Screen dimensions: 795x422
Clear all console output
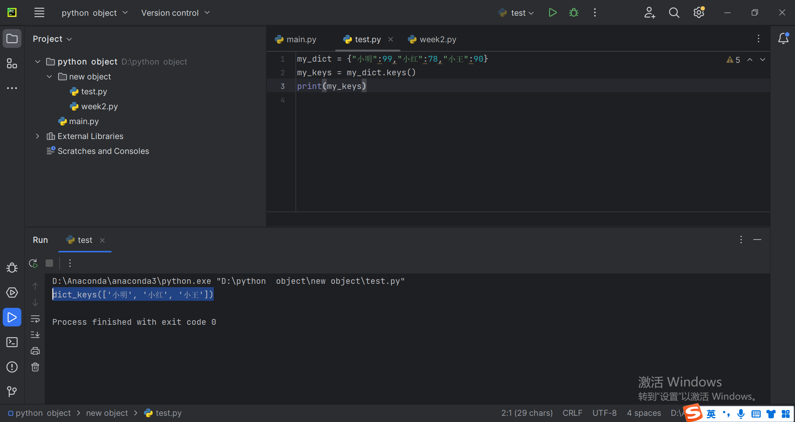pyautogui.click(x=35, y=367)
